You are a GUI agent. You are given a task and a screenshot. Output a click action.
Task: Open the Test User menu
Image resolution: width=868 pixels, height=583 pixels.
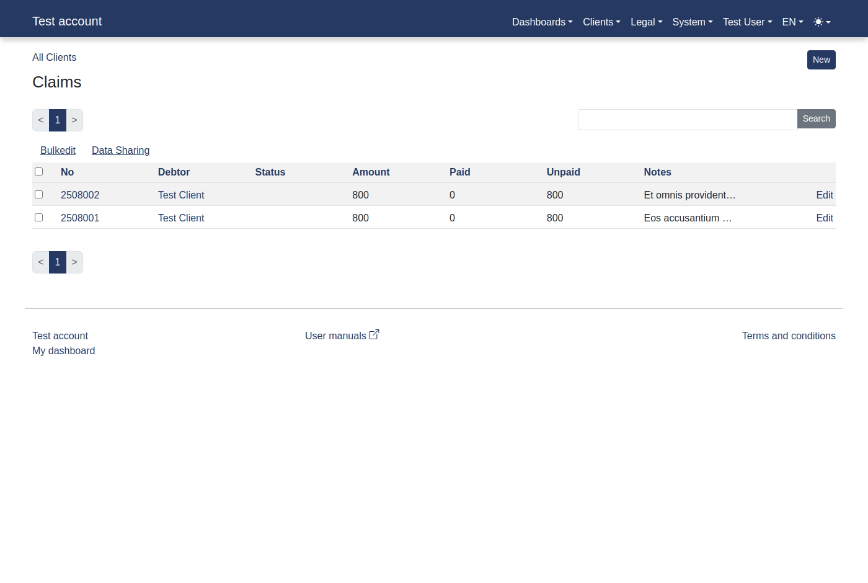(x=746, y=22)
